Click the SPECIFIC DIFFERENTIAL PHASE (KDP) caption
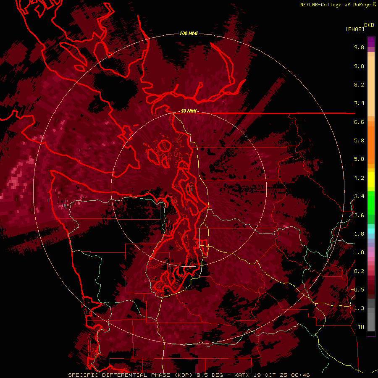The height and width of the screenshot is (378, 378). [131, 375]
